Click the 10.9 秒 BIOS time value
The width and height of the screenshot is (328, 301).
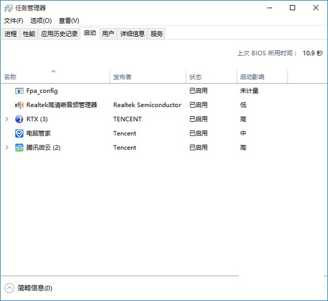[313, 53]
